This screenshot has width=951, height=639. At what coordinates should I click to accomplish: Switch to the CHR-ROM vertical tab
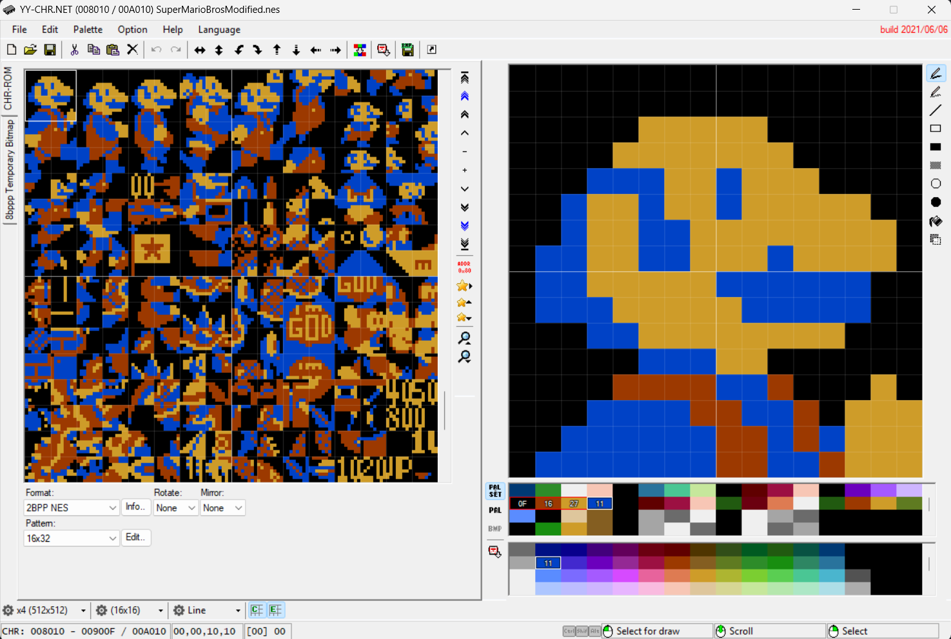(8, 88)
